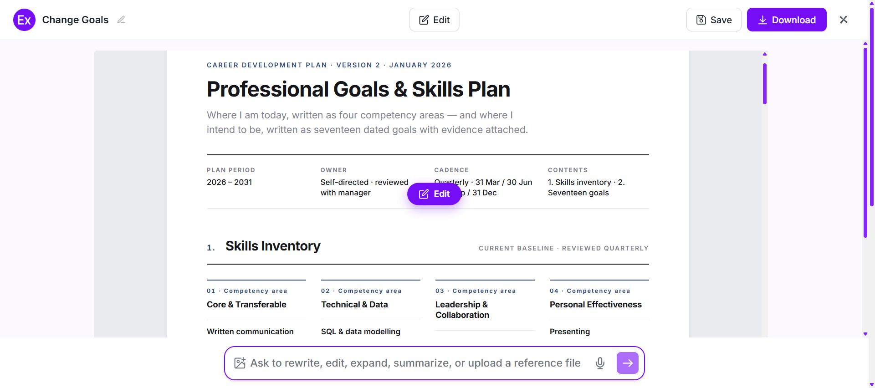This screenshot has height=388, width=875.
Task: Click the top Edit button
Action: coord(434,20)
